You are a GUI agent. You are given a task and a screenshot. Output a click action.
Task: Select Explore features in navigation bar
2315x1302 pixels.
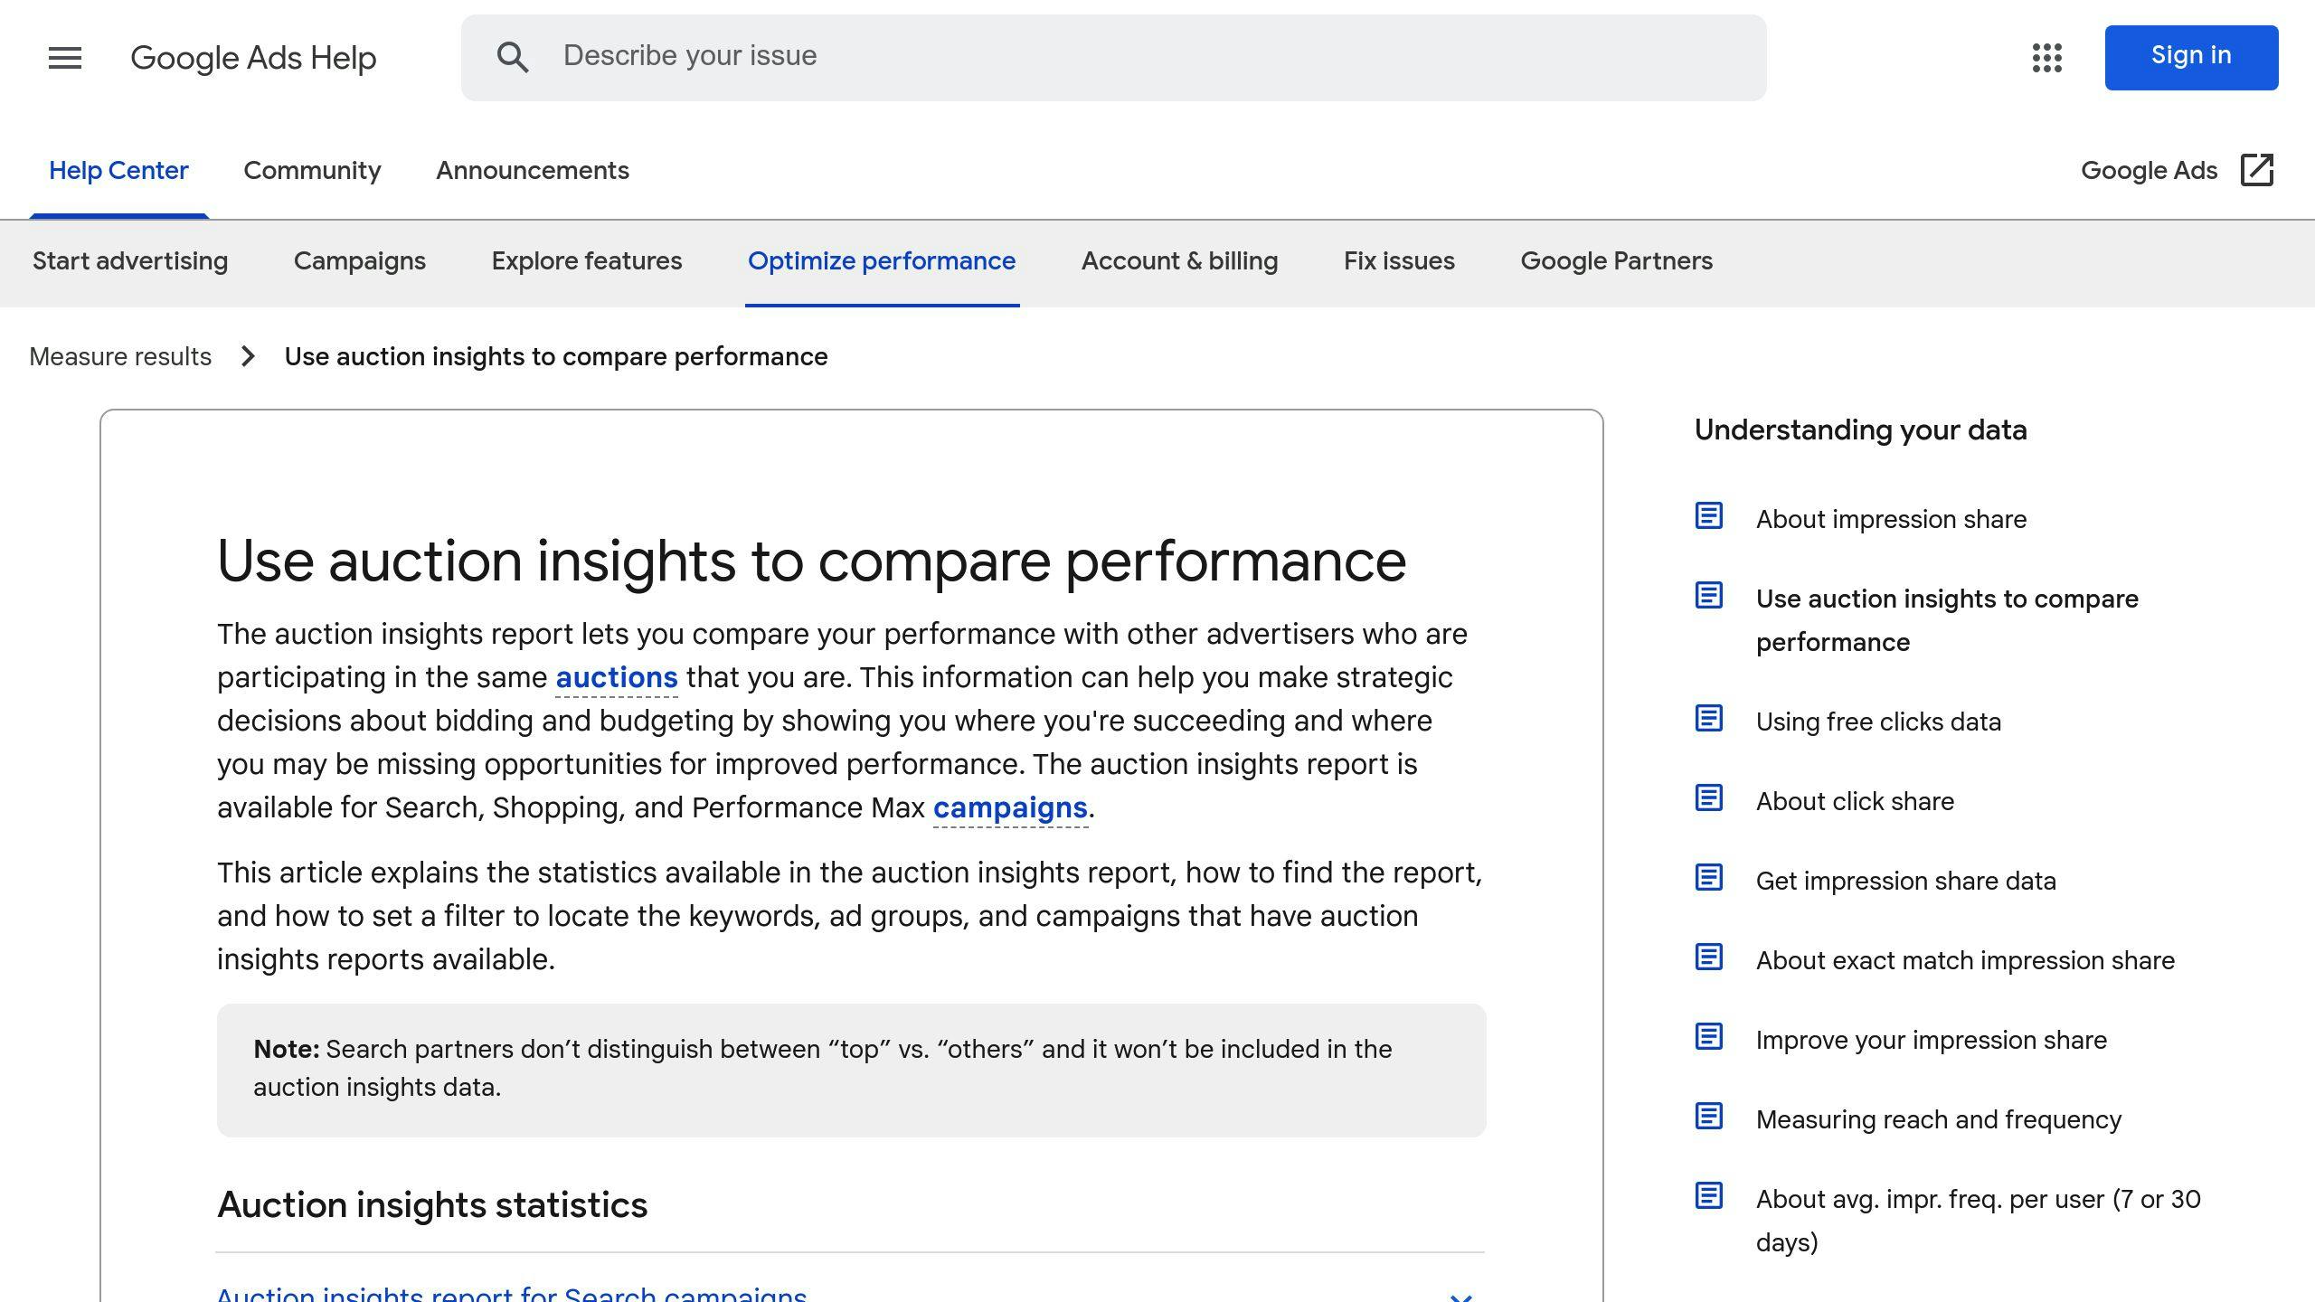(x=587, y=260)
